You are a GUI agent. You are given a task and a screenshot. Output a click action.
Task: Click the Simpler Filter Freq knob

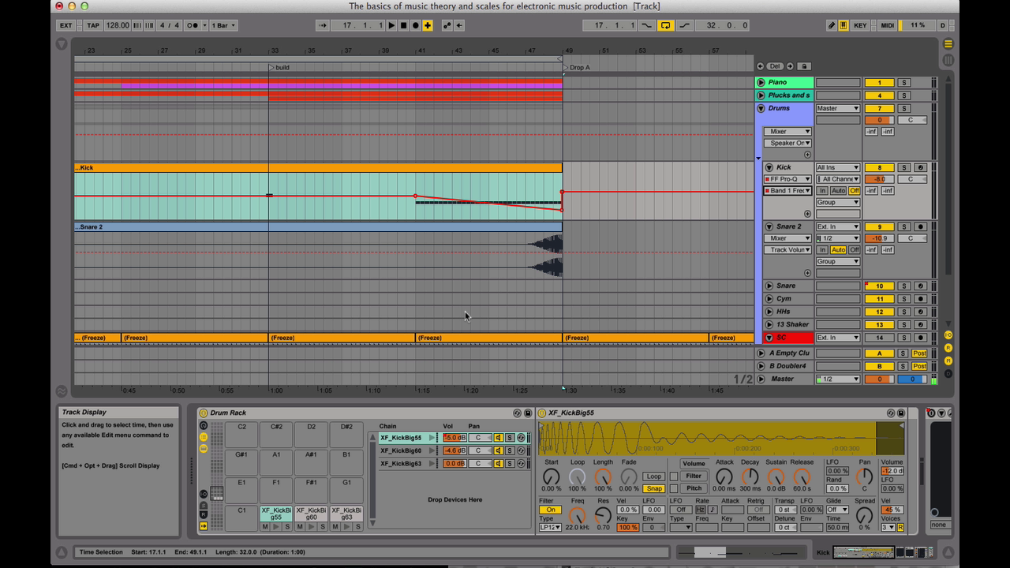(578, 515)
